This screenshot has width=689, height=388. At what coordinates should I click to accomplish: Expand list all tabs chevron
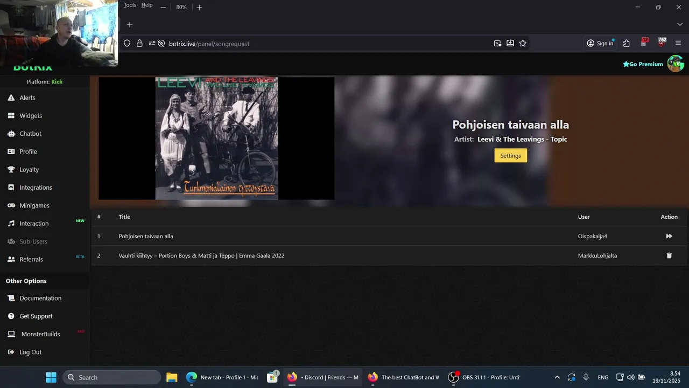[x=680, y=24]
